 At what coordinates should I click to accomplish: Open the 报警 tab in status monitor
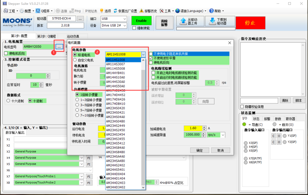(267, 118)
